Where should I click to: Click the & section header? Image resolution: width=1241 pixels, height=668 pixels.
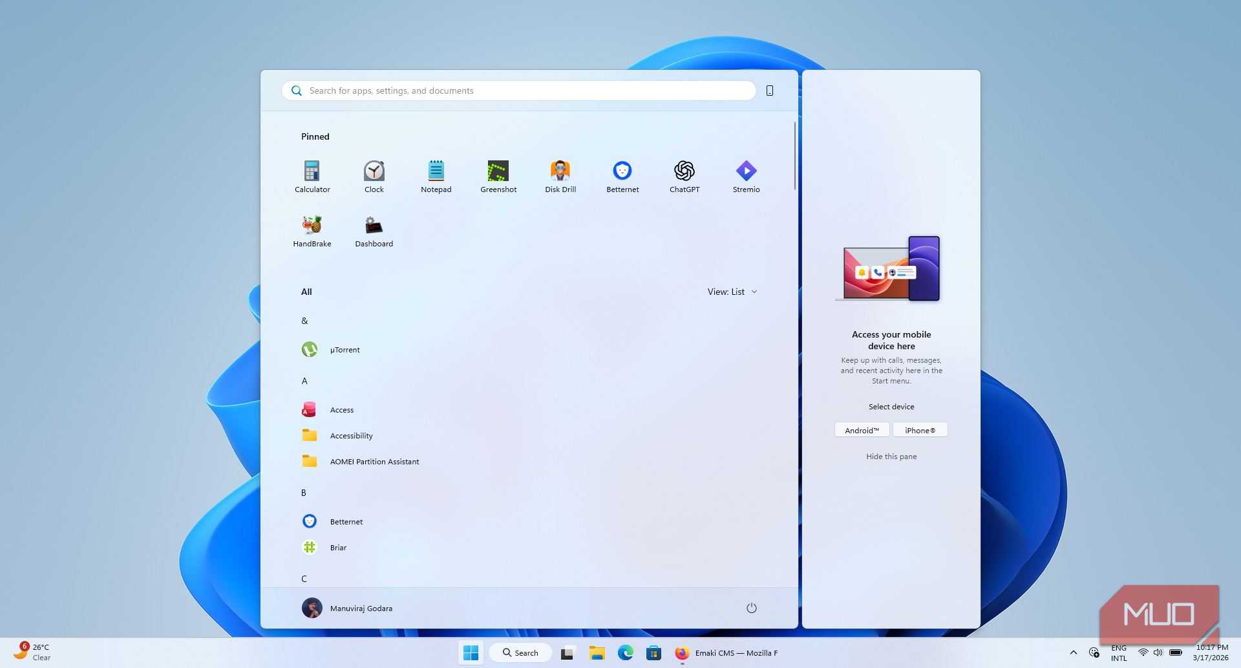(x=304, y=321)
